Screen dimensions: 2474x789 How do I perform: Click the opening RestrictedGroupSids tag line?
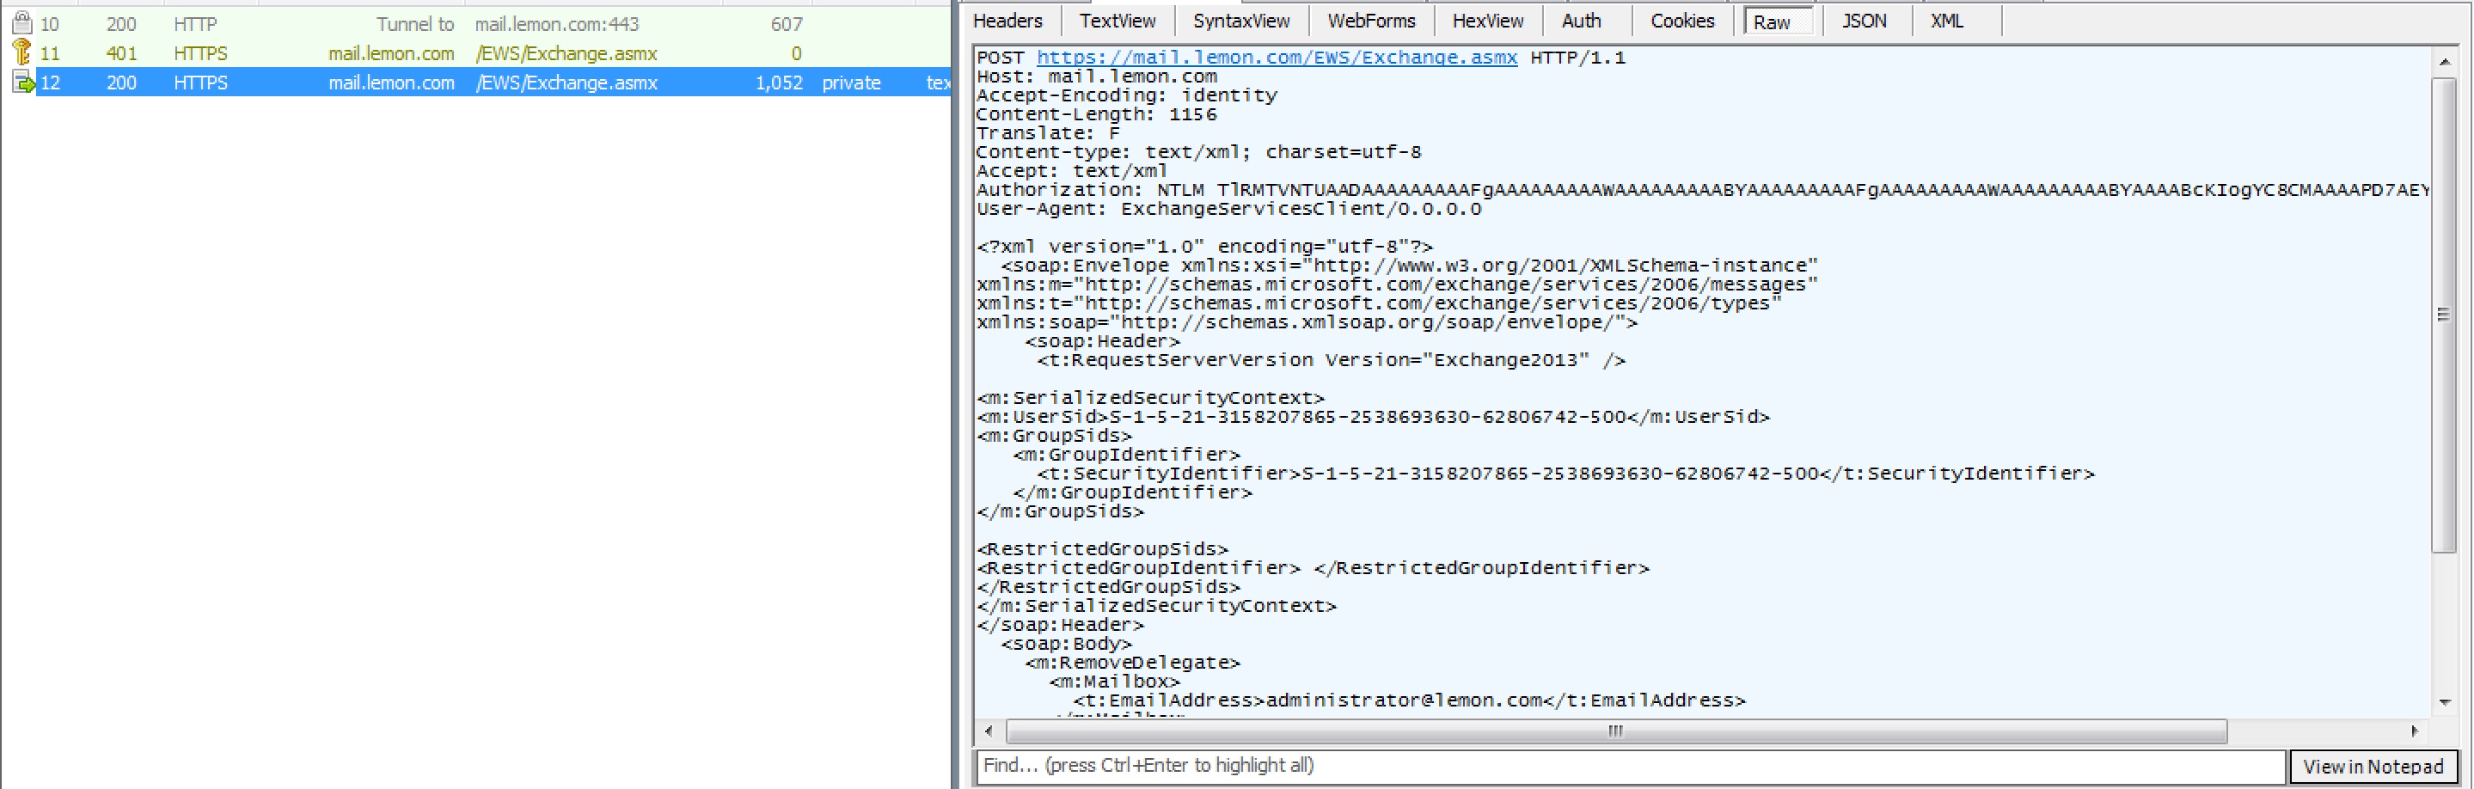(1103, 549)
